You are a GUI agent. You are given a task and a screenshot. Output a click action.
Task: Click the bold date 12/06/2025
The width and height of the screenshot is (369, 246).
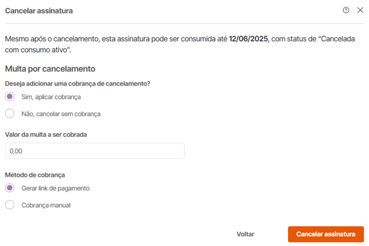[248, 39]
